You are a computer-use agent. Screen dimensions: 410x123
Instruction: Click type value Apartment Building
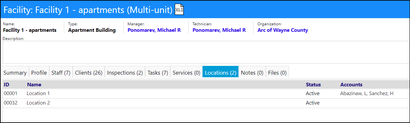(92, 30)
